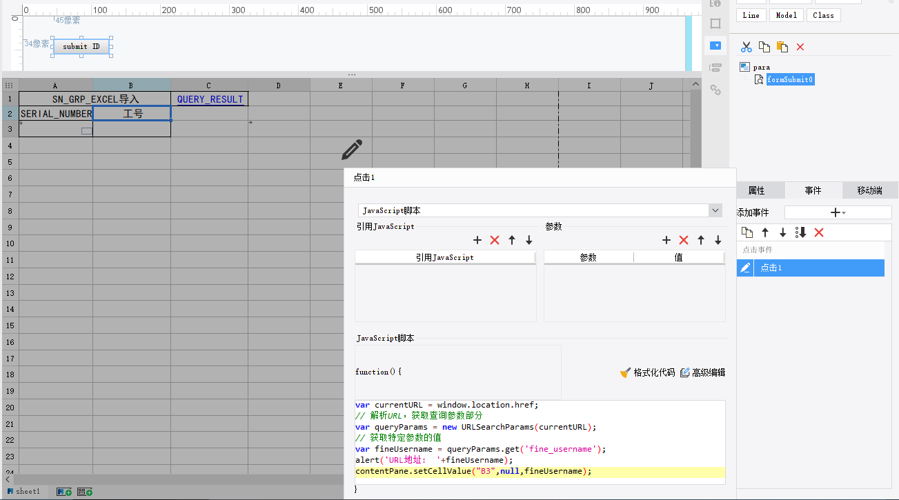Switch to 事件 tab

pyautogui.click(x=813, y=190)
